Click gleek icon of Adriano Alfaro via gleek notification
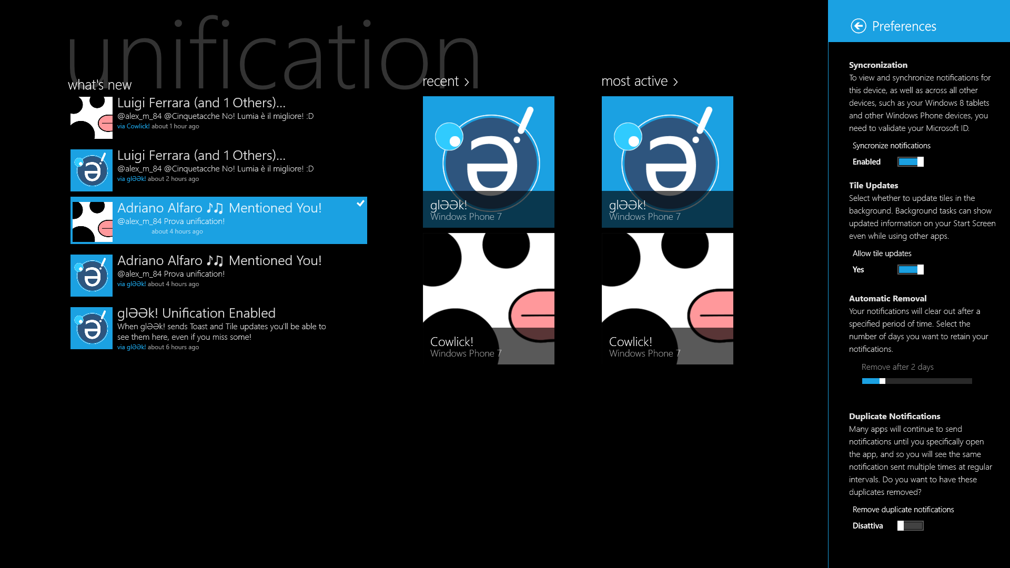This screenshot has width=1010, height=568. click(x=92, y=276)
